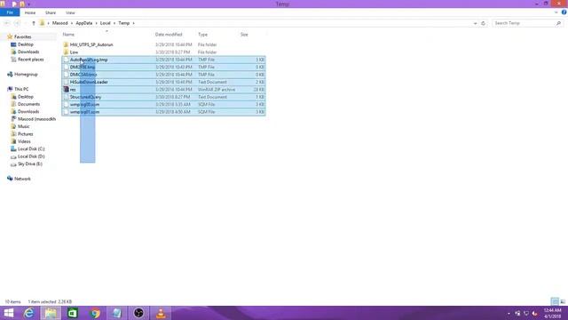The height and width of the screenshot is (320, 568).
Task: Open the green Store taskbar icon
Action: pyautogui.click(x=73, y=313)
